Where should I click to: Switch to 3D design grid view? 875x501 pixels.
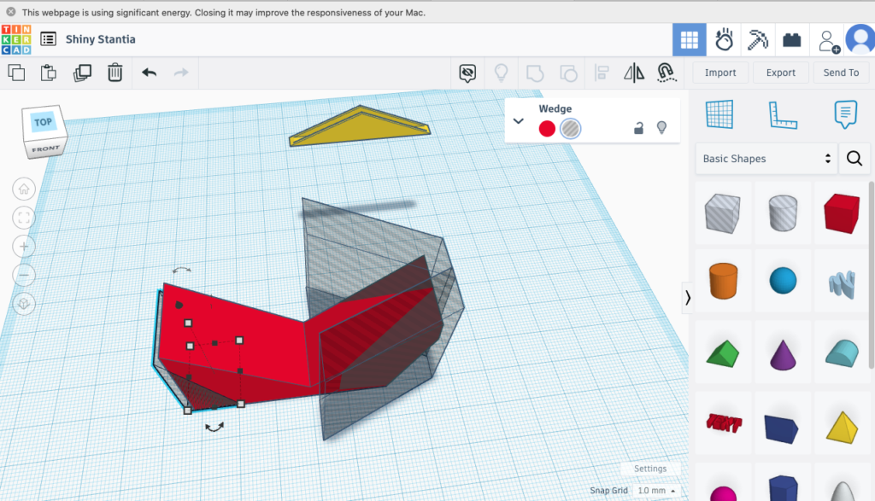[x=690, y=40]
